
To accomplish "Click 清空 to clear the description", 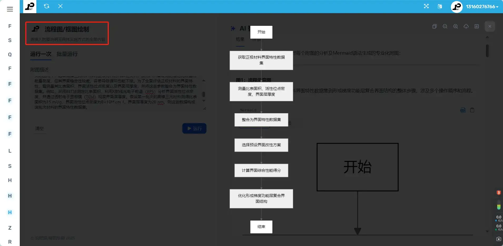I will [x=40, y=128].
